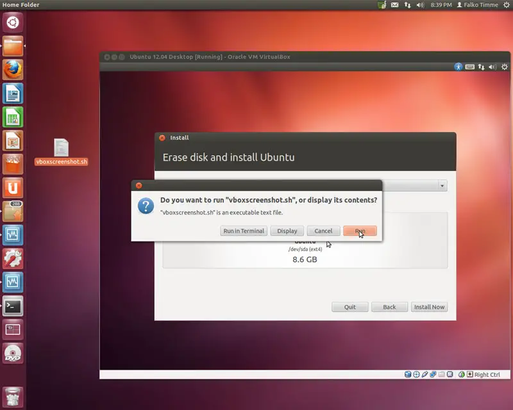This screenshot has width=513, height=410.
Task: Open the Home Folder launcher icon
Action: coord(13,46)
